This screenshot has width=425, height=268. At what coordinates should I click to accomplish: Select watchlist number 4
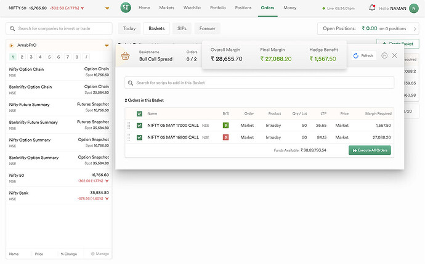point(40,57)
